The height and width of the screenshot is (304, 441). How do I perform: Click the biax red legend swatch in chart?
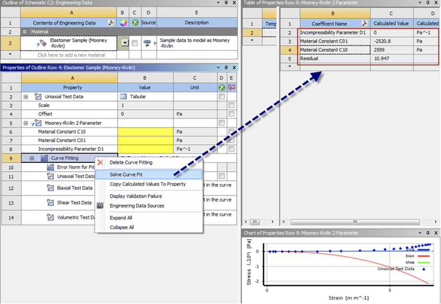[x=424, y=256]
